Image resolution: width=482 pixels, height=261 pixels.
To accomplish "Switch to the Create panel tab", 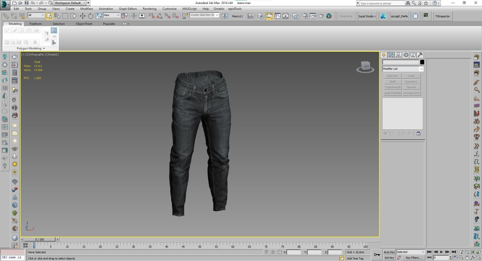I will click(x=384, y=55).
